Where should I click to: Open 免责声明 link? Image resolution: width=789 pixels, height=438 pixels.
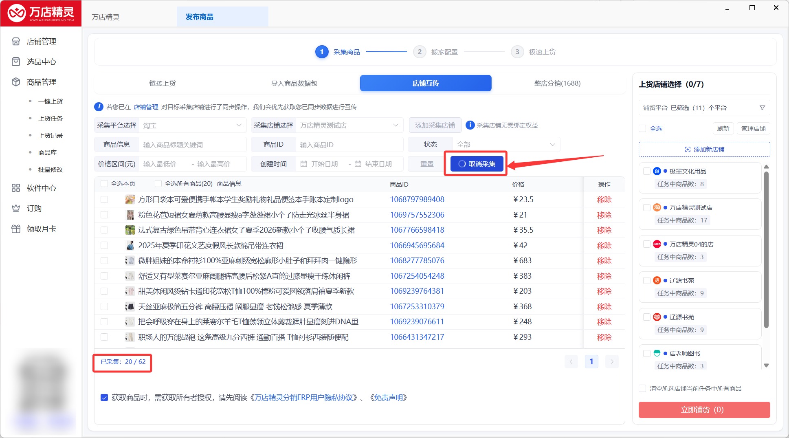tap(388, 397)
